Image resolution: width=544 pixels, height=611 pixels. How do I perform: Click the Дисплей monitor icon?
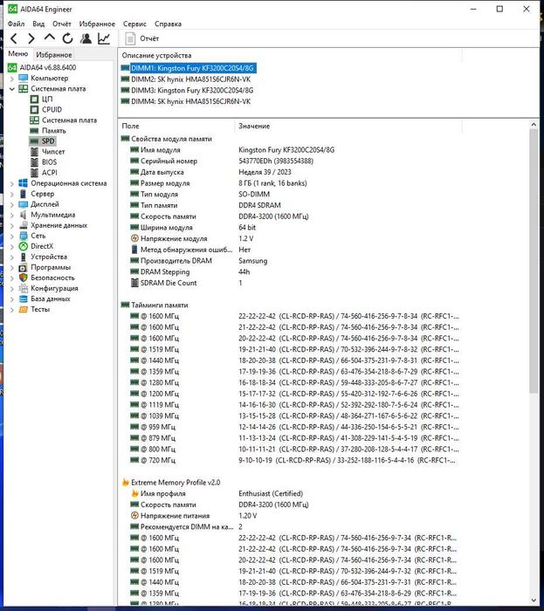pos(24,204)
